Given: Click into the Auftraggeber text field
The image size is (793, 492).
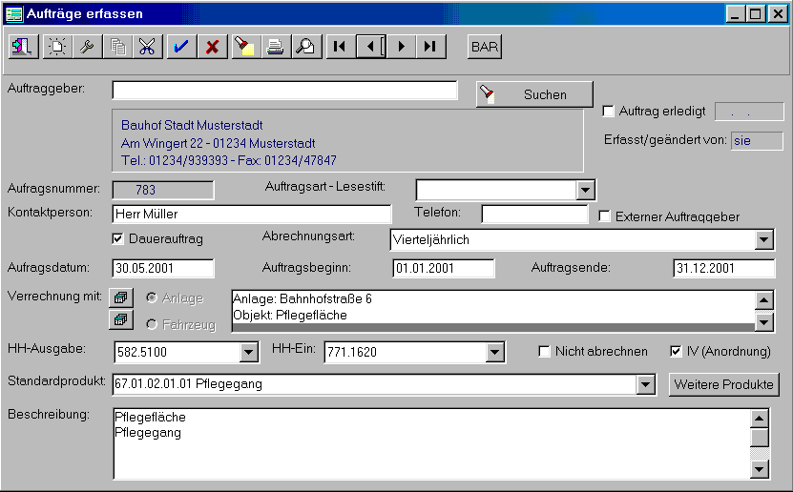Looking at the screenshot, I should point(284,91).
